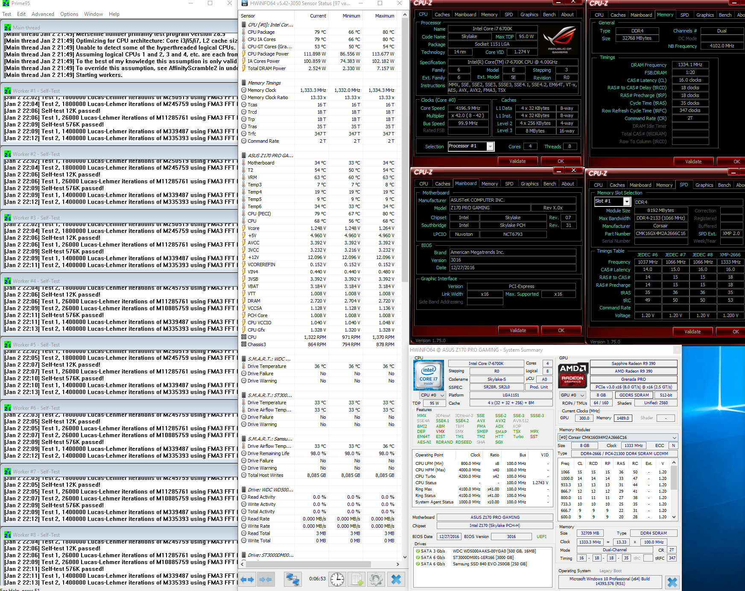Click the green check icon beside Samsung SSD 840 EVO
This screenshot has width=745, height=591.
pos(418,564)
